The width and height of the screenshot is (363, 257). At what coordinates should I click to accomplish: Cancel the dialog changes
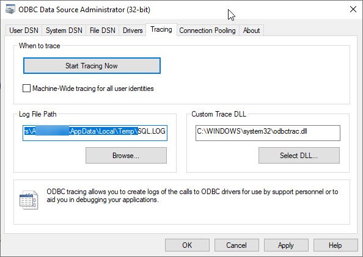point(237,245)
